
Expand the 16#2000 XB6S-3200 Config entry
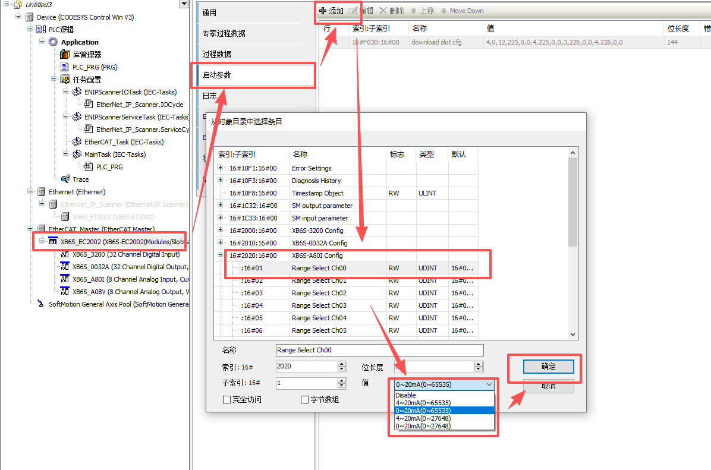coord(220,231)
